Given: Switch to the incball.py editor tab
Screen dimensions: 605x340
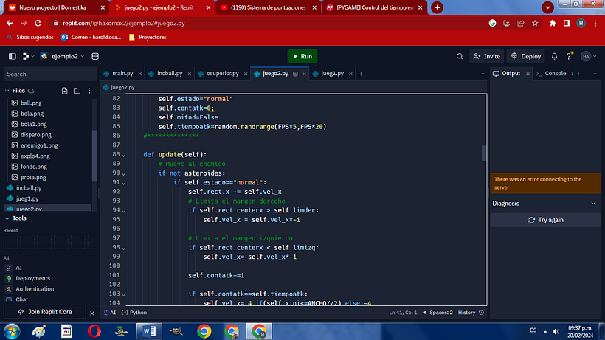Looking at the screenshot, I should click(x=170, y=73).
